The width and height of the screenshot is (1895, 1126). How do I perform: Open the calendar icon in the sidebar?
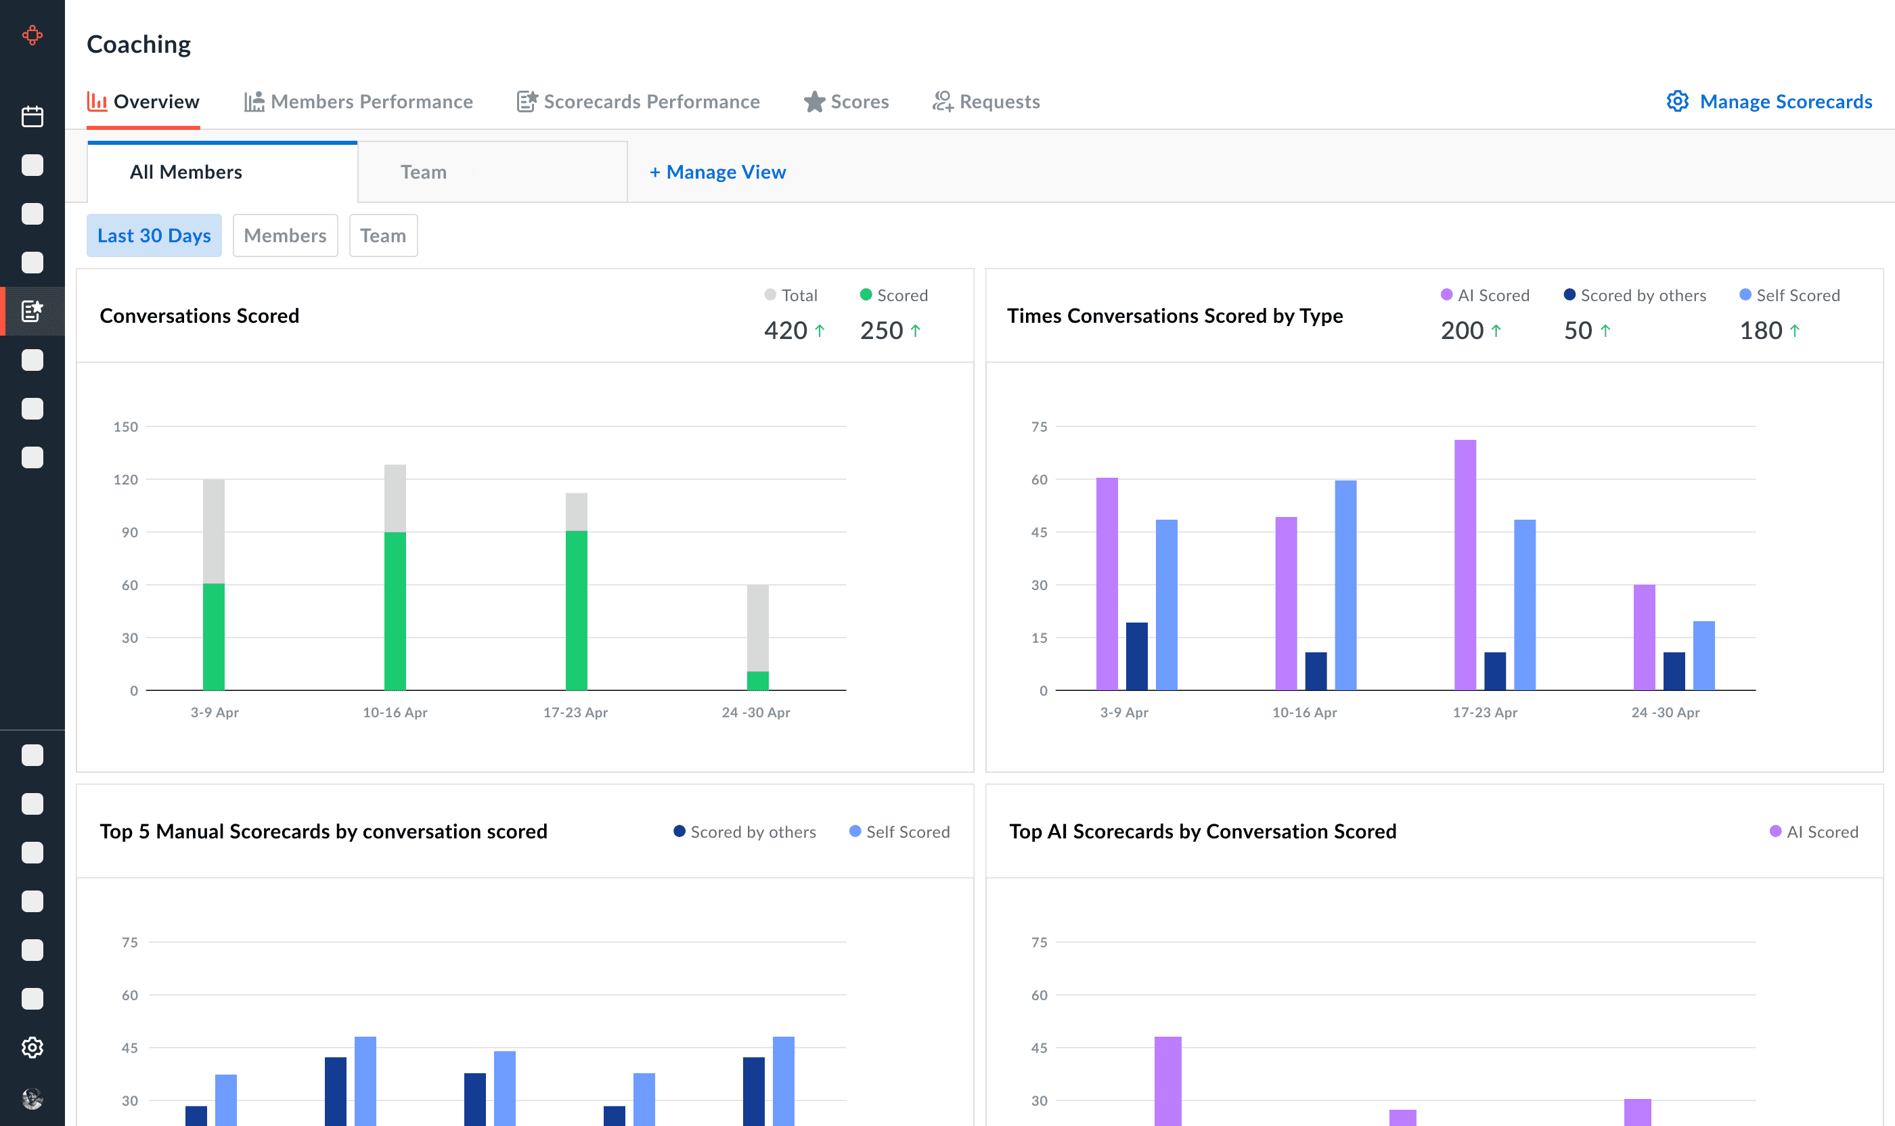32,116
